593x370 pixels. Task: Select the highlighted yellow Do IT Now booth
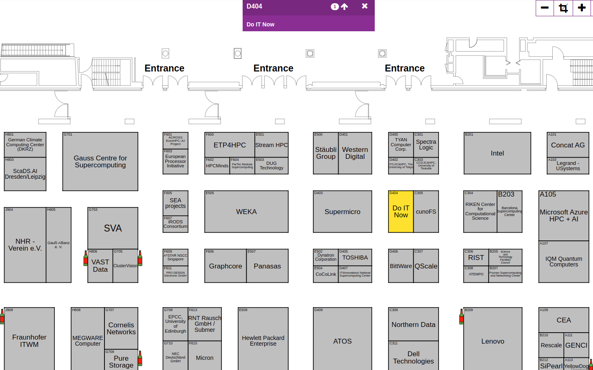[401, 212]
